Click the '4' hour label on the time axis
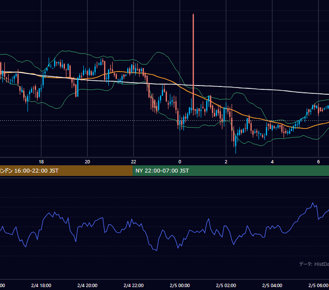The image size is (329, 290). (x=272, y=162)
